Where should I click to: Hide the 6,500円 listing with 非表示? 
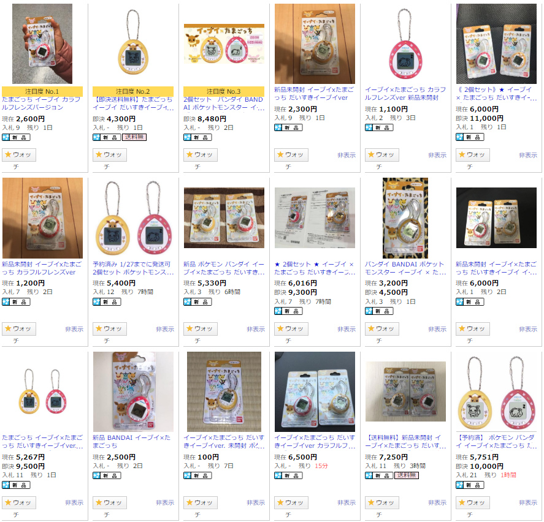(347, 502)
